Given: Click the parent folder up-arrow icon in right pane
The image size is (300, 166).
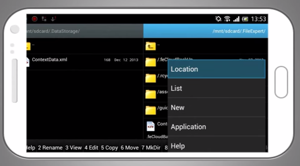Looking at the screenshot, I should (x=150, y=46).
